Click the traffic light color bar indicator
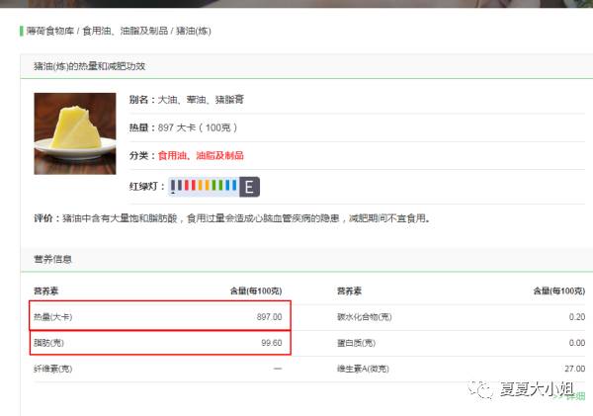Screen dimensions: 593x416 click(204, 187)
